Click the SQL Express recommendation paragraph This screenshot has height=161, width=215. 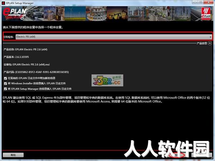(106, 99)
